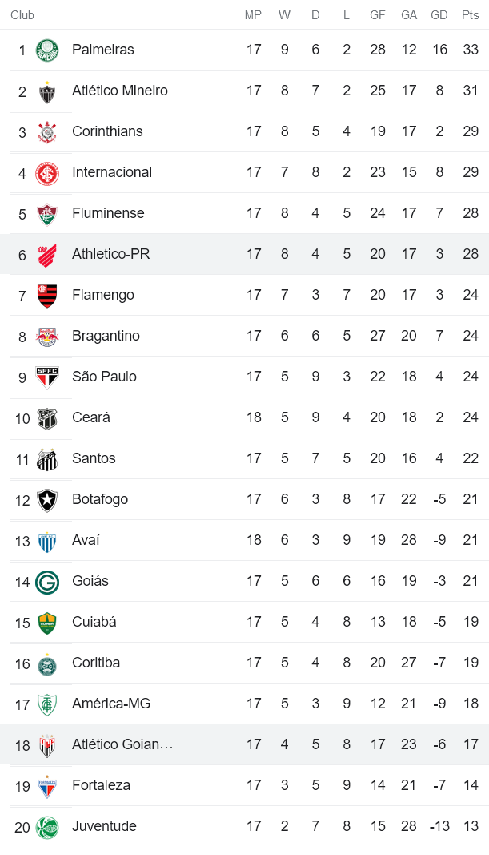Click the Botafogo star crest

(x=47, y=500)
